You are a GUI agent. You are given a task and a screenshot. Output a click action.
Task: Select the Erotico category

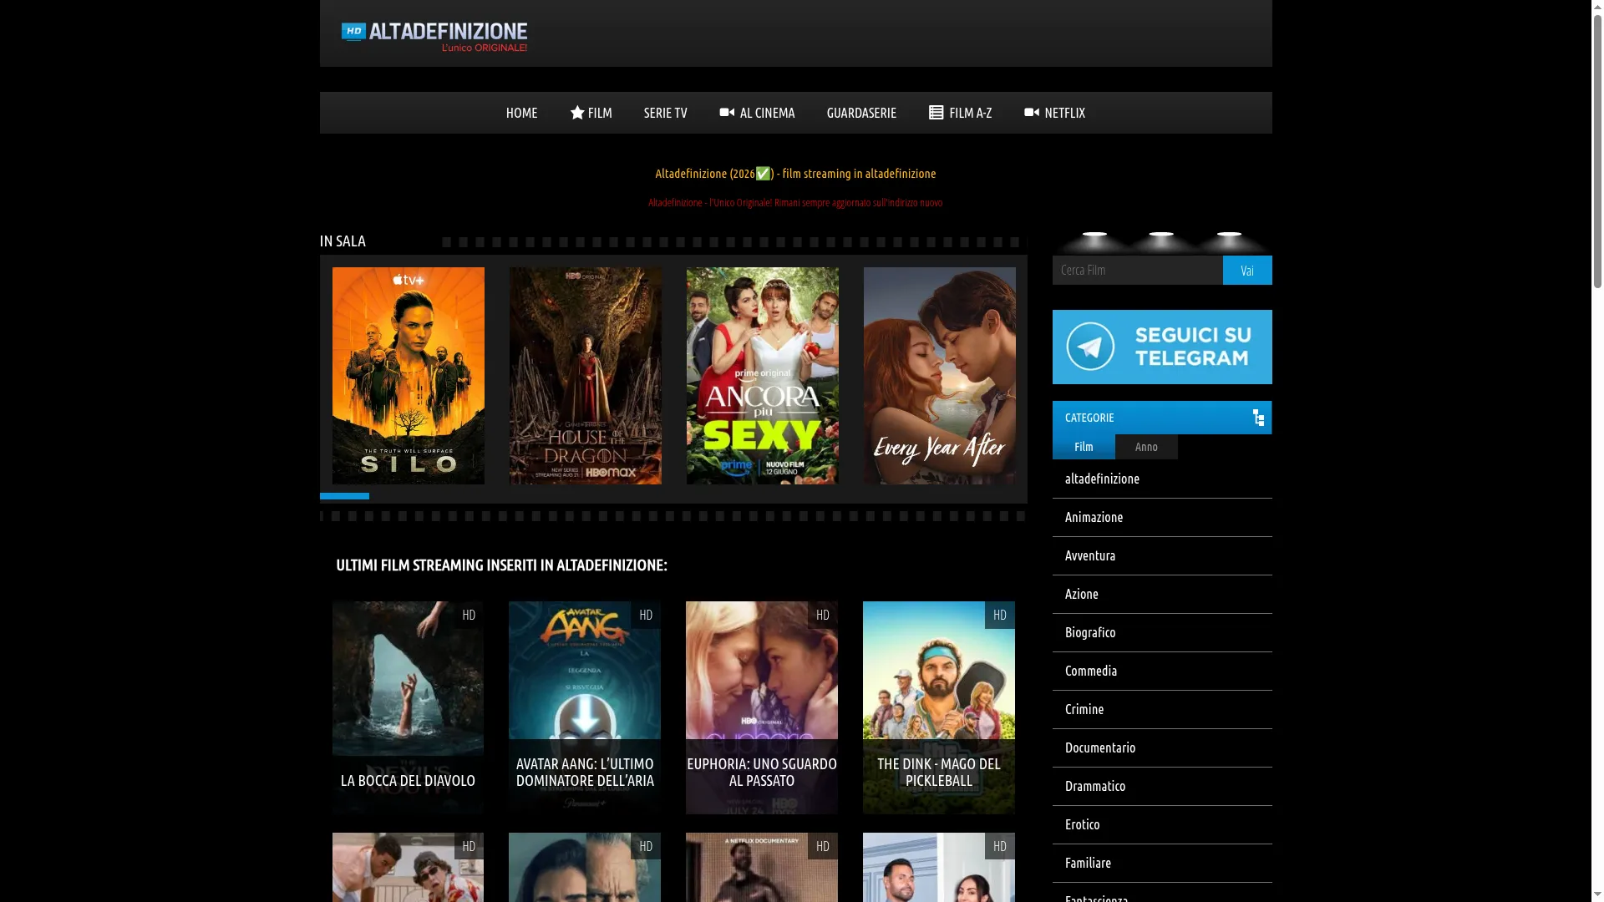(x=1162, y=825)
